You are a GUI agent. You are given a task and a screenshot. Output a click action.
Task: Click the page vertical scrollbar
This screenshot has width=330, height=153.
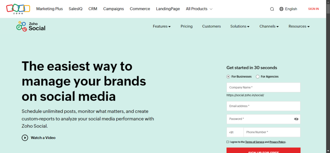coord(328,76)
